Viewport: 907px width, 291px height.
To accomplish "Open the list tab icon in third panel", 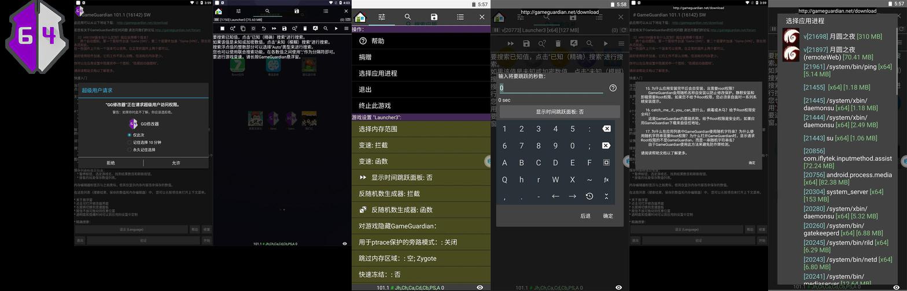I will click(460, 17).
